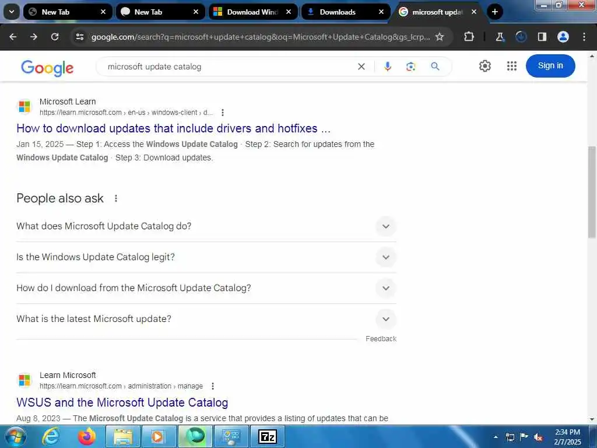The width and height of the screenshot is (597, 448).
Task: Open options for Microsoft Learn result
Action: 223,113
